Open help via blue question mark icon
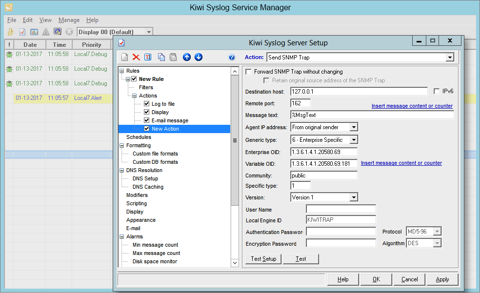The image size is (480, 293). (232, 58)
